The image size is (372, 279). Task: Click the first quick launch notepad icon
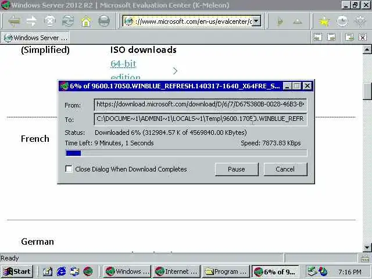point(48,271)
